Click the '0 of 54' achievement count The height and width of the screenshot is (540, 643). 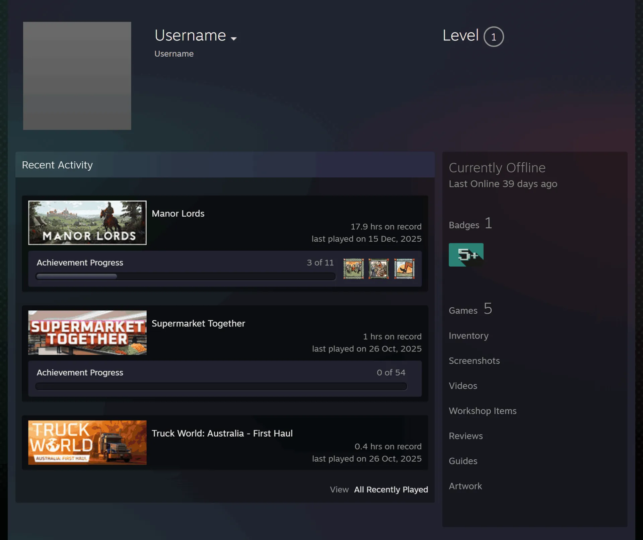(391, 373)
